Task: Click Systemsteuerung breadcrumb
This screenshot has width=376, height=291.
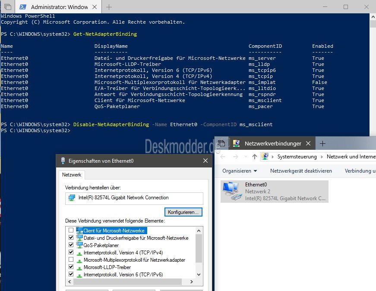Action: coord(297,157)
